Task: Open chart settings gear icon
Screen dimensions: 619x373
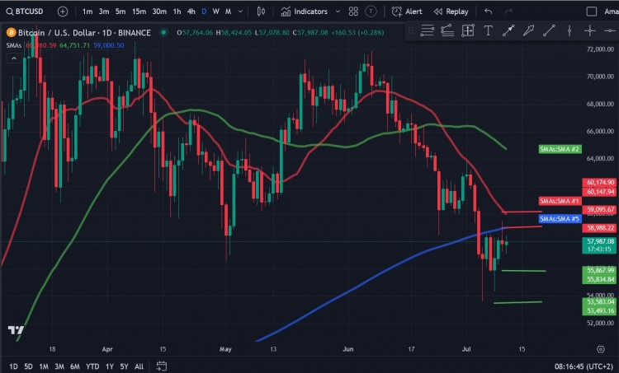Action: pyautogui.click(x=601, y=349)
